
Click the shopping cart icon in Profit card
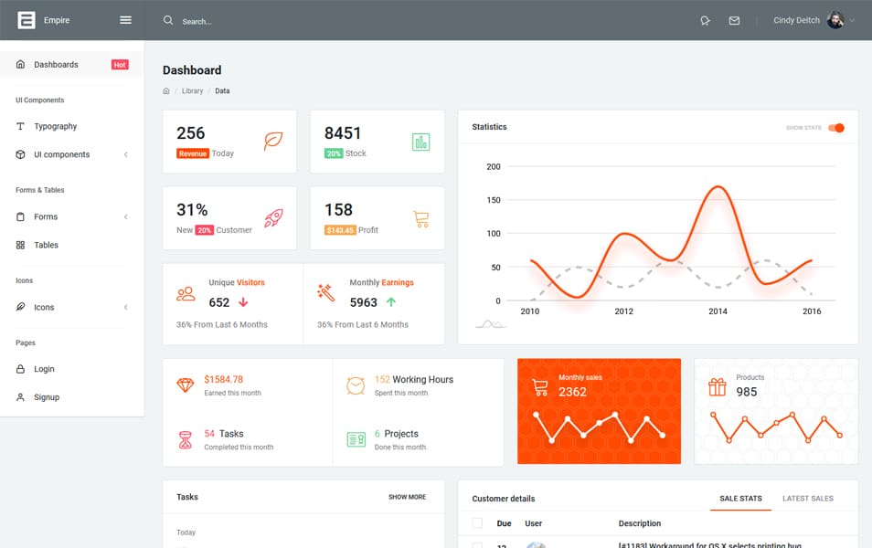[420, 218]
